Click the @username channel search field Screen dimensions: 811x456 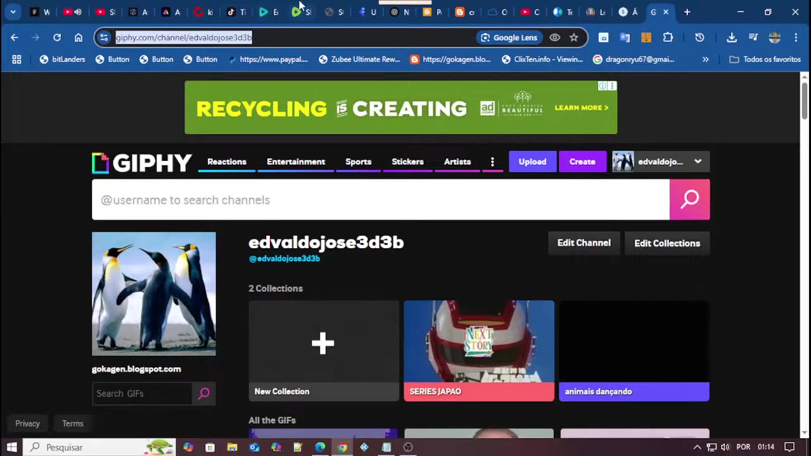click(381, 199)
